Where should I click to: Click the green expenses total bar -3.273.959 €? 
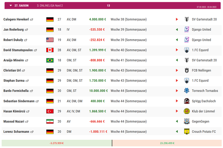point(57,143)
